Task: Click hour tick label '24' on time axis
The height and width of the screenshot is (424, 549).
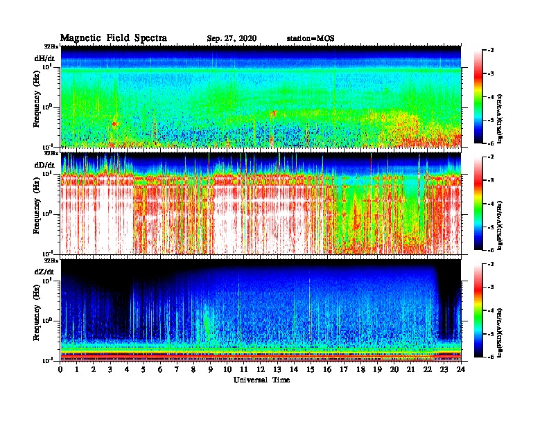Action: coord(461,369)
